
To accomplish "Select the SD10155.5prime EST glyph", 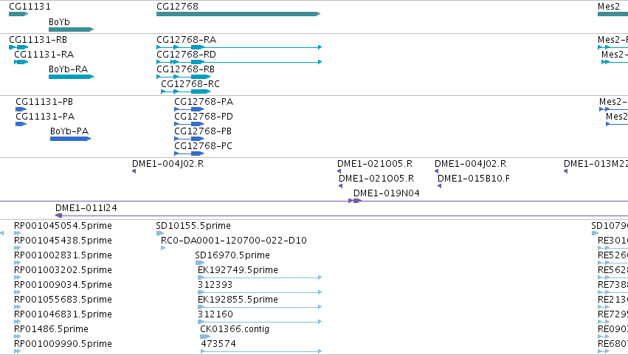I will (x=160, y=233).
